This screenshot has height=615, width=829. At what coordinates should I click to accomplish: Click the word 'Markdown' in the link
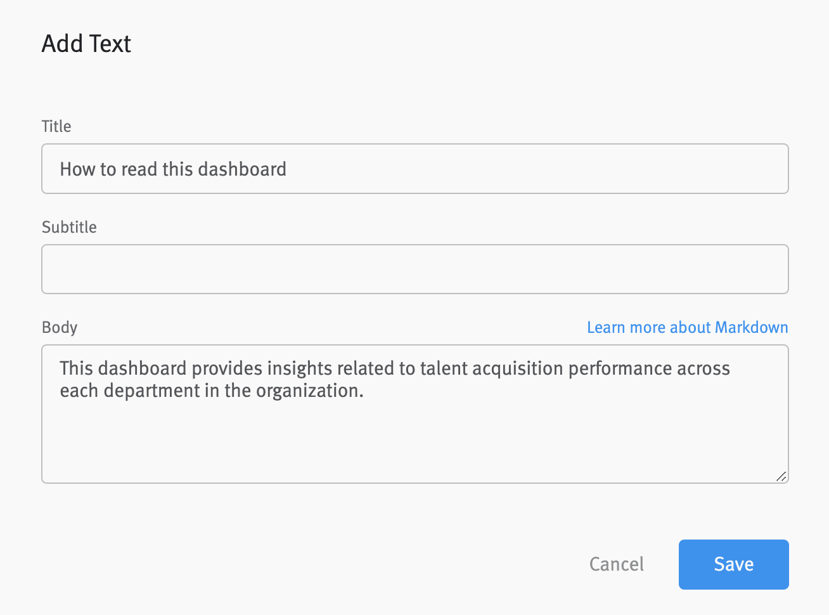(x=751, y=327)
